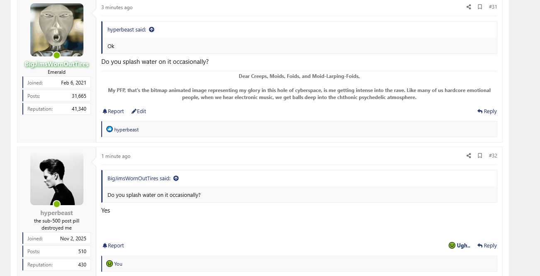The height and width of the screenshot is (276, 540).
Task: Open hyperbeast username under avatar
Action: pyautogui.click(x=57, y=213)
